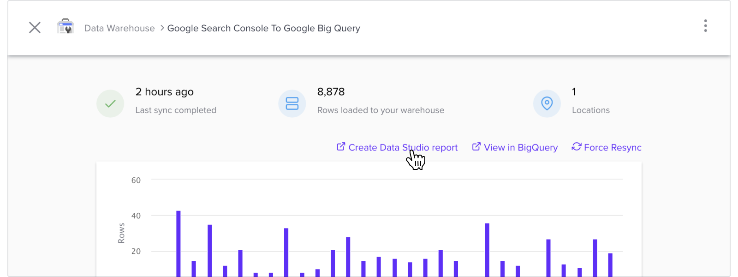Click the circular arrows resync icon
Viewport: 738px width, 277px height.
point(577,147)
